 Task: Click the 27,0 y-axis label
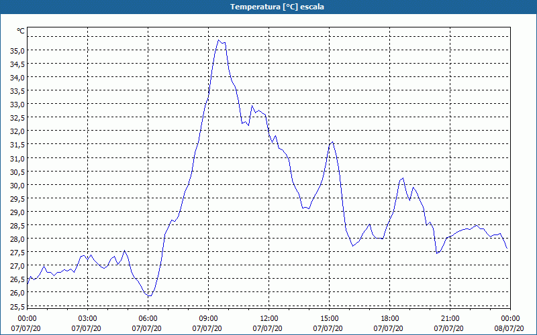(x=17, y=265)
